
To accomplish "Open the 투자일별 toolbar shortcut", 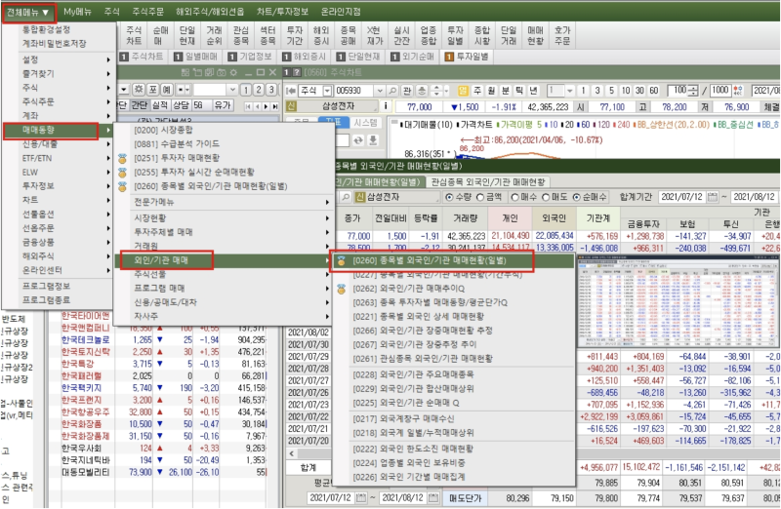I will pyautogui.click(x=455, y=36).
